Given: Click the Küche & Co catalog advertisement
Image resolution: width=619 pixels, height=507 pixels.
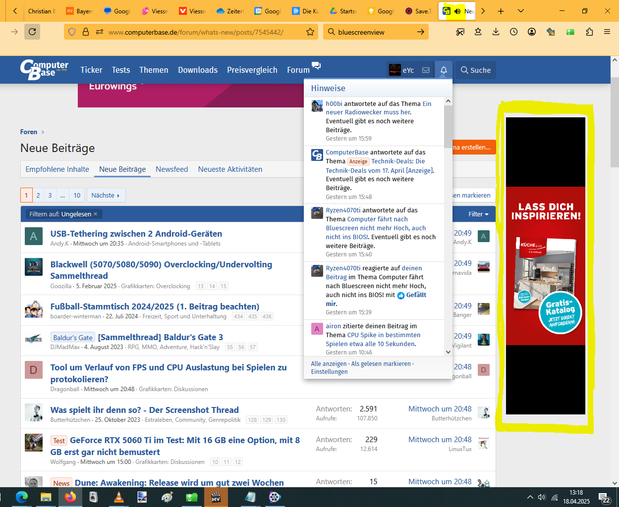Looking at the screenshot, I should coord(545,266).
